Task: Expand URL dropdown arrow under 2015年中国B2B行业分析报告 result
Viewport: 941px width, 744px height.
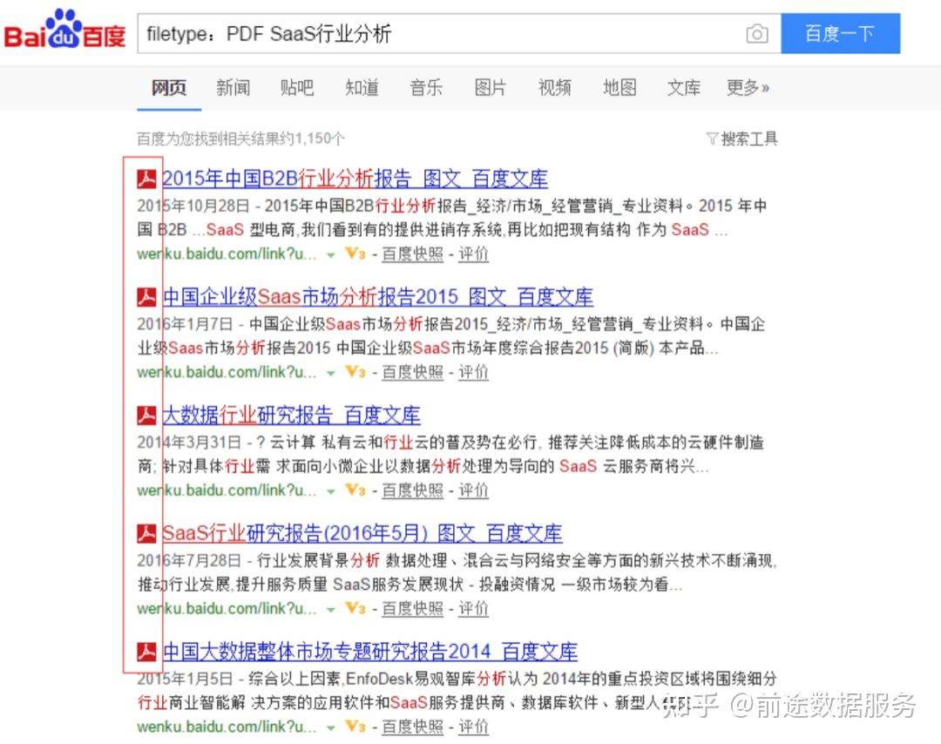Action: click(330, 255)
